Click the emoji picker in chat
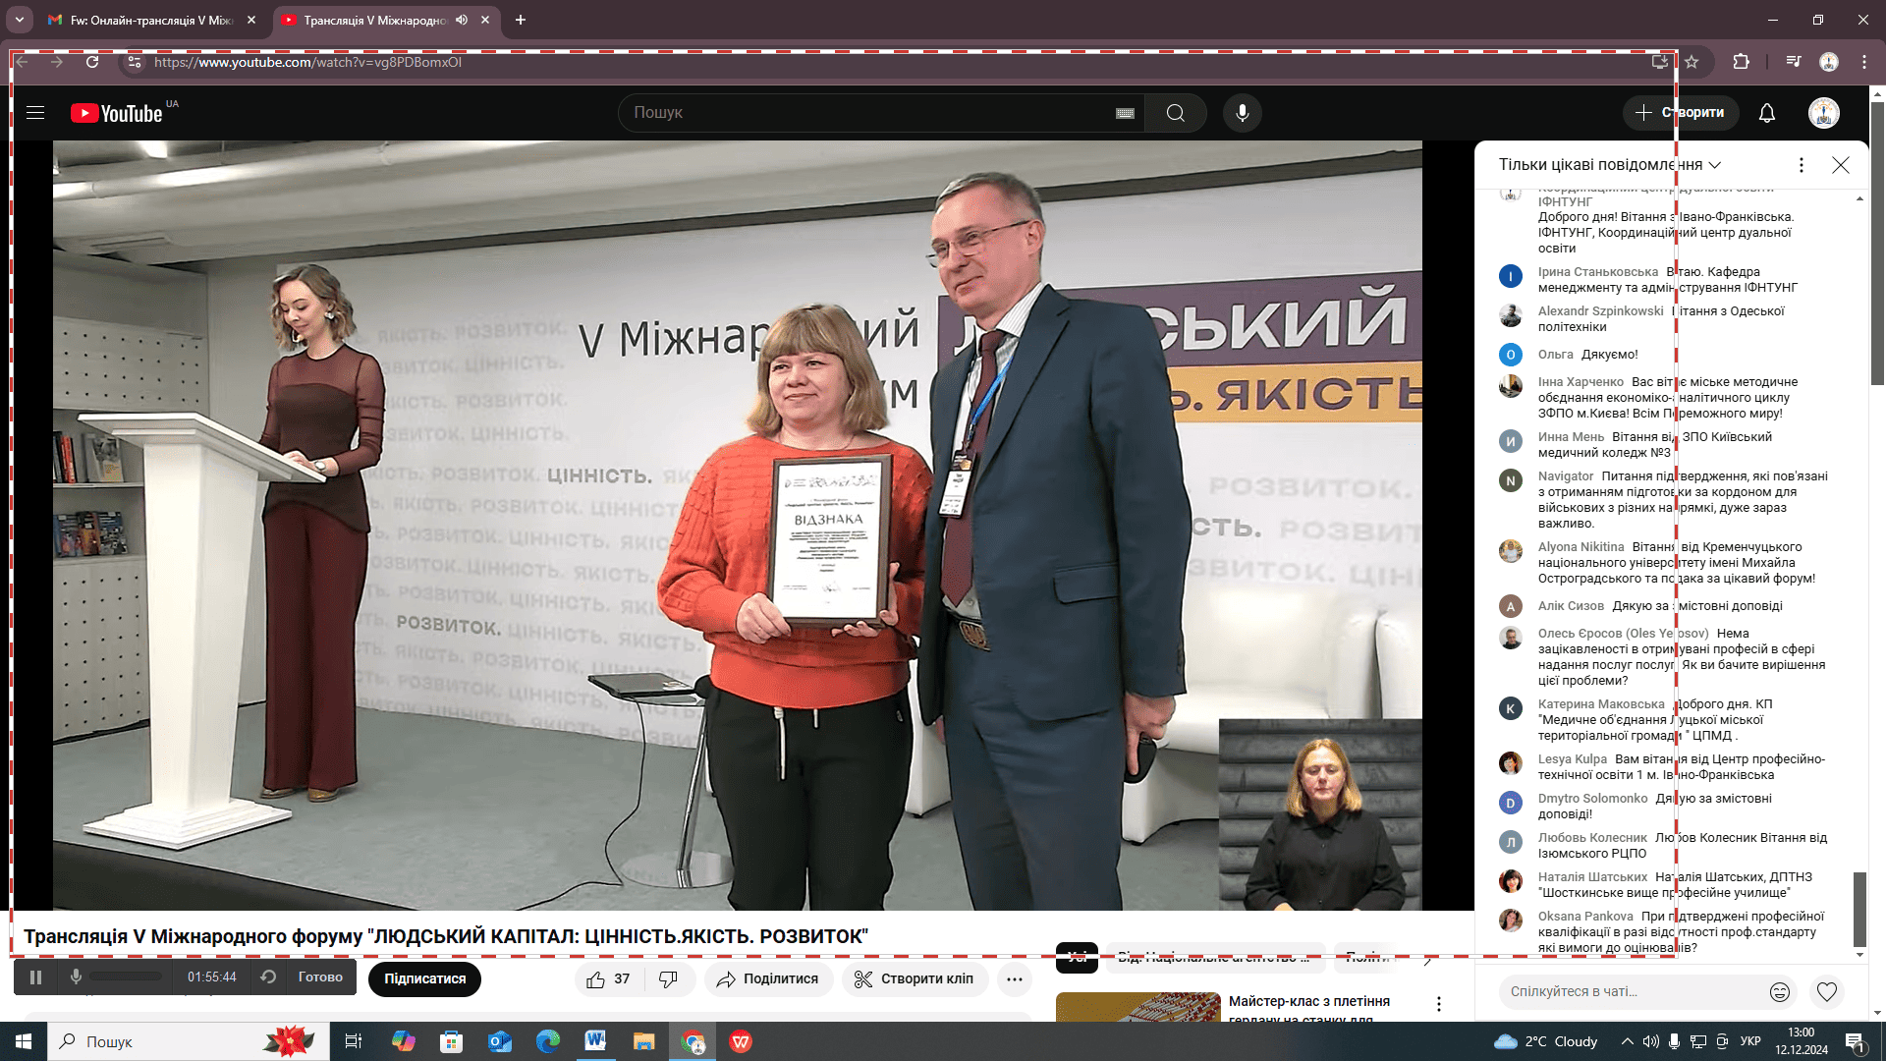 (1779, 992)
